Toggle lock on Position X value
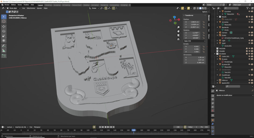 [203, 22]
